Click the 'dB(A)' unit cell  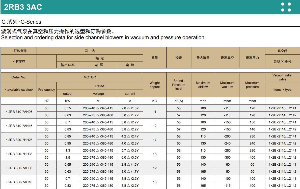pyautogui.click(x=179, y=101)
